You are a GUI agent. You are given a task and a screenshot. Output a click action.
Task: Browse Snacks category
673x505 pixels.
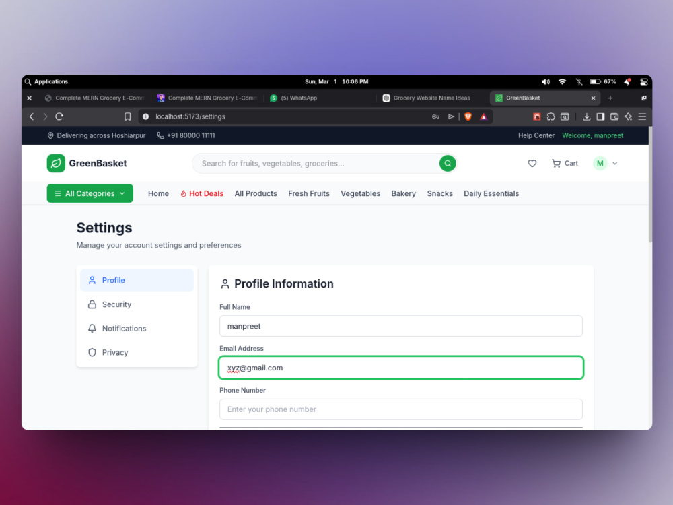pyautogui.click(x=439, y=193)
